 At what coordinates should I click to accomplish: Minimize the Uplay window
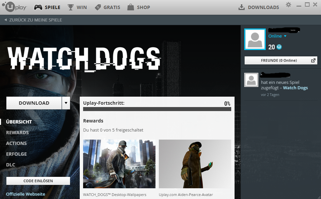[299, 6]
